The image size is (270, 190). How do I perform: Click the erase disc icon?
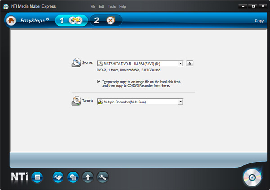(58, 177)
